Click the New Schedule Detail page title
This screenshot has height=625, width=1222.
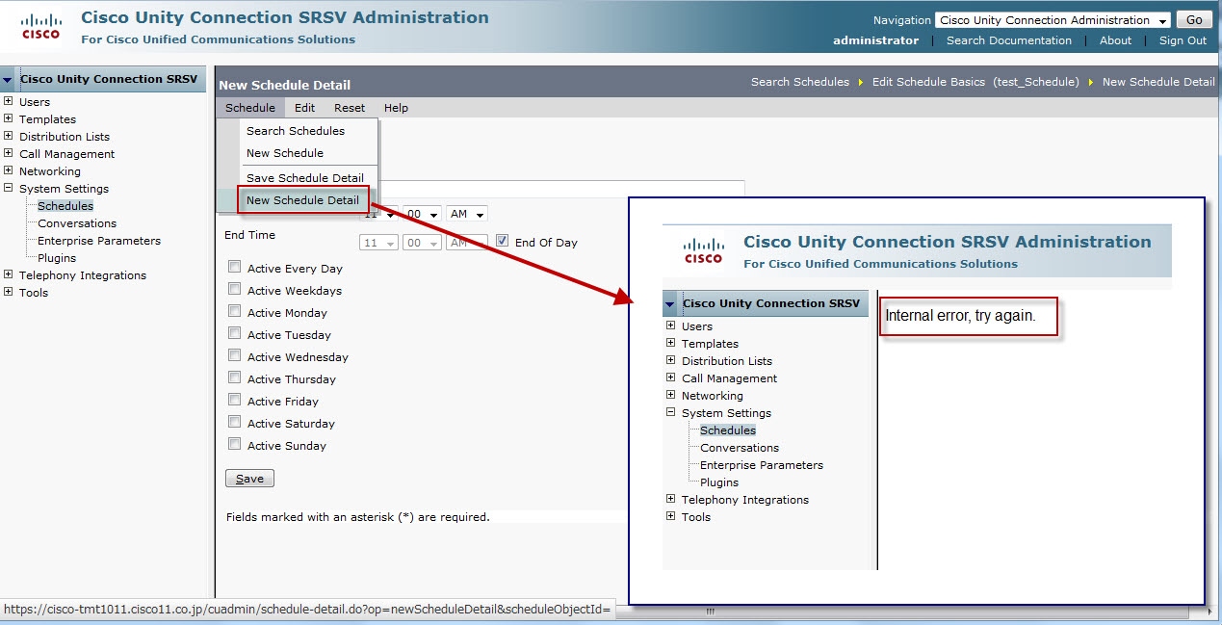285,85
